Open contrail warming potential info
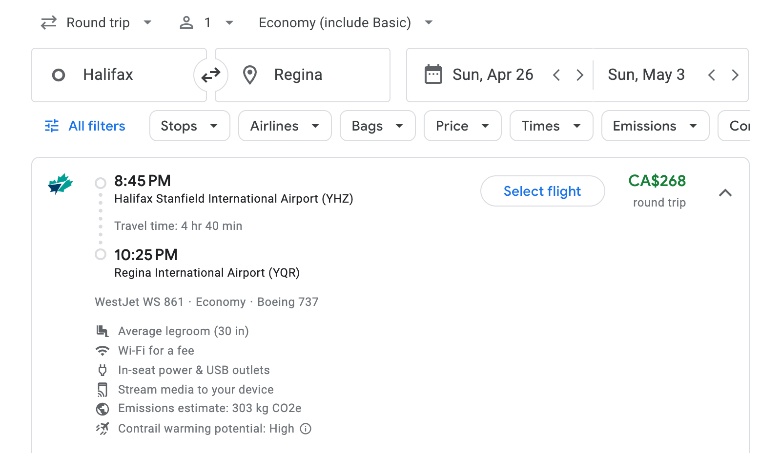 305,429
